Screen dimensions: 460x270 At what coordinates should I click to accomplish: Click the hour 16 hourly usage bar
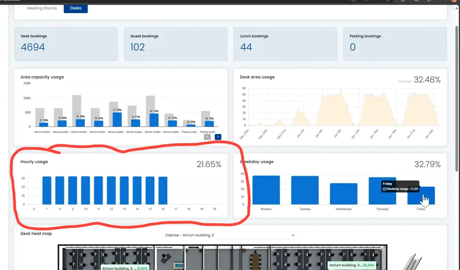tap(163, 191)
